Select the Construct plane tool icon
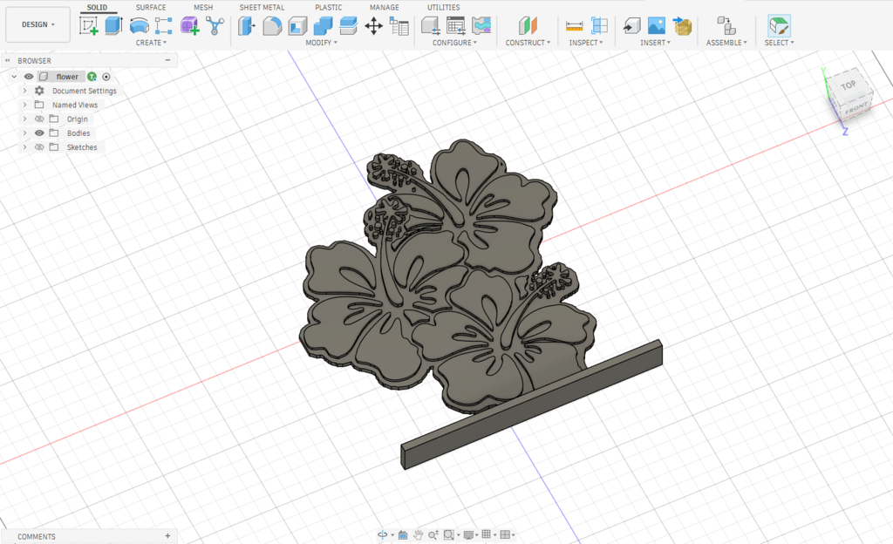The width and height of the screenshot is (893, 544). [x=528, y=25]
